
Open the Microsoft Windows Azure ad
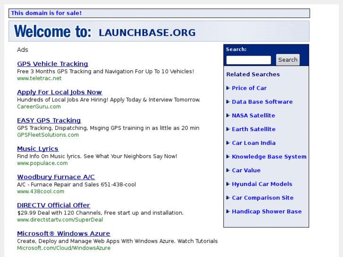(64, 233)
